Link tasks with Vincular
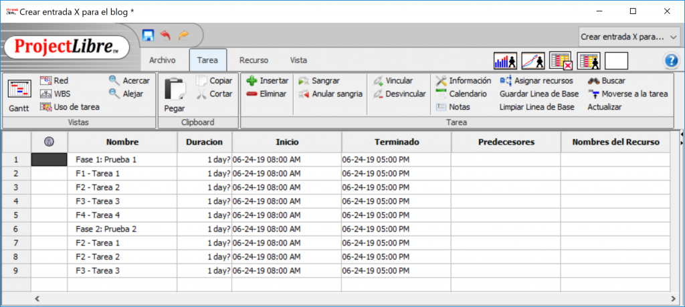 point(393,81)
